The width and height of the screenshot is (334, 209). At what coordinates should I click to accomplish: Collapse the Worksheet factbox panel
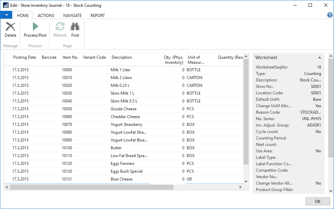(x=319, y=58)
